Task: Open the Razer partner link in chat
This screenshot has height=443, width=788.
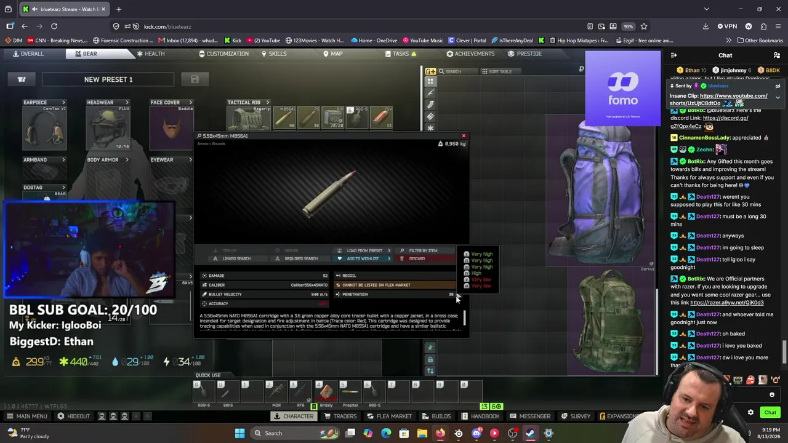Action: pyautogui.click(x=727, y=303)
